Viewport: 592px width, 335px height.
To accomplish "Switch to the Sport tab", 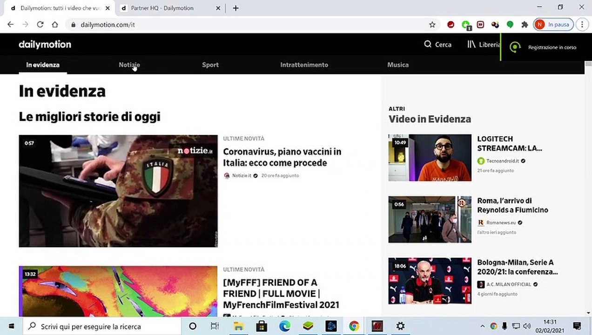I will (x=210, y=65).
